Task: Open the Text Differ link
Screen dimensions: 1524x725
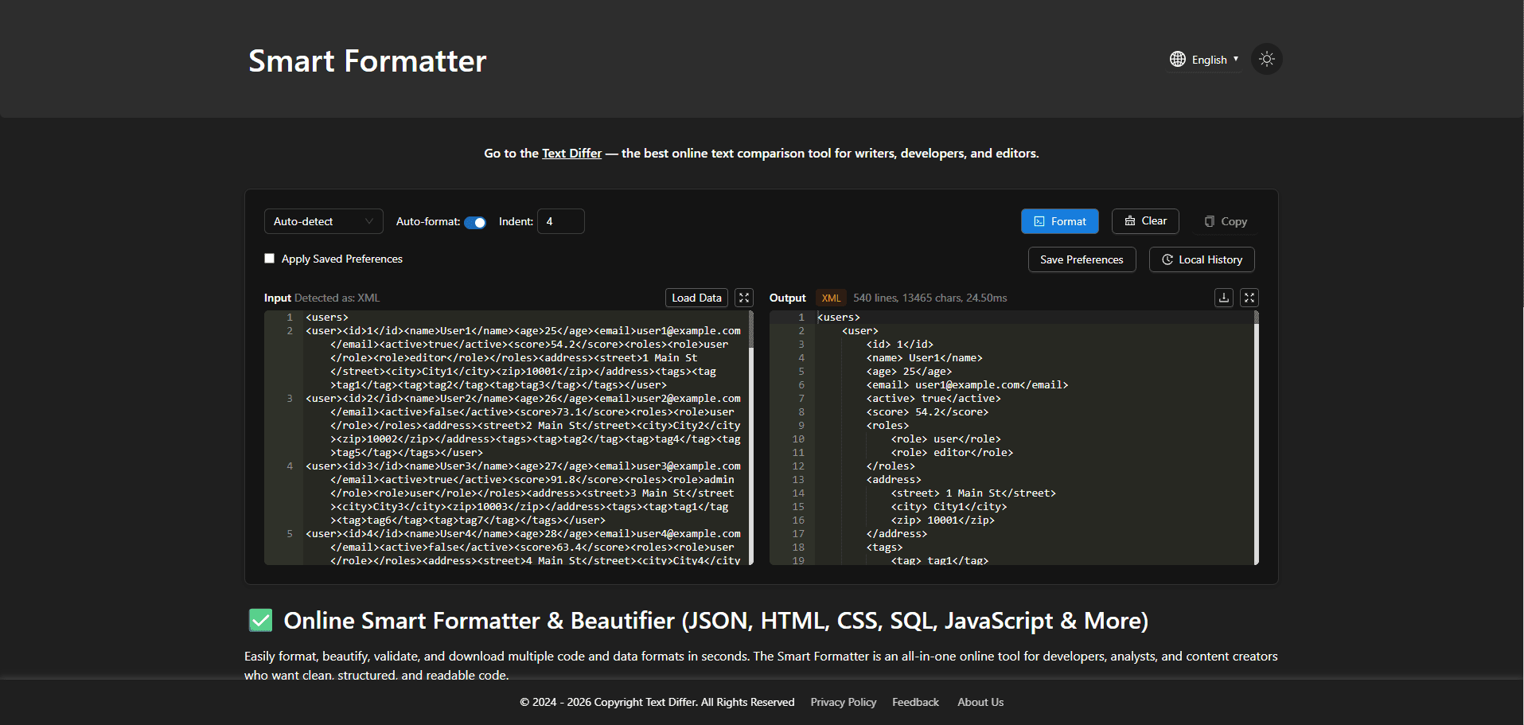Action: pos(571,154)
